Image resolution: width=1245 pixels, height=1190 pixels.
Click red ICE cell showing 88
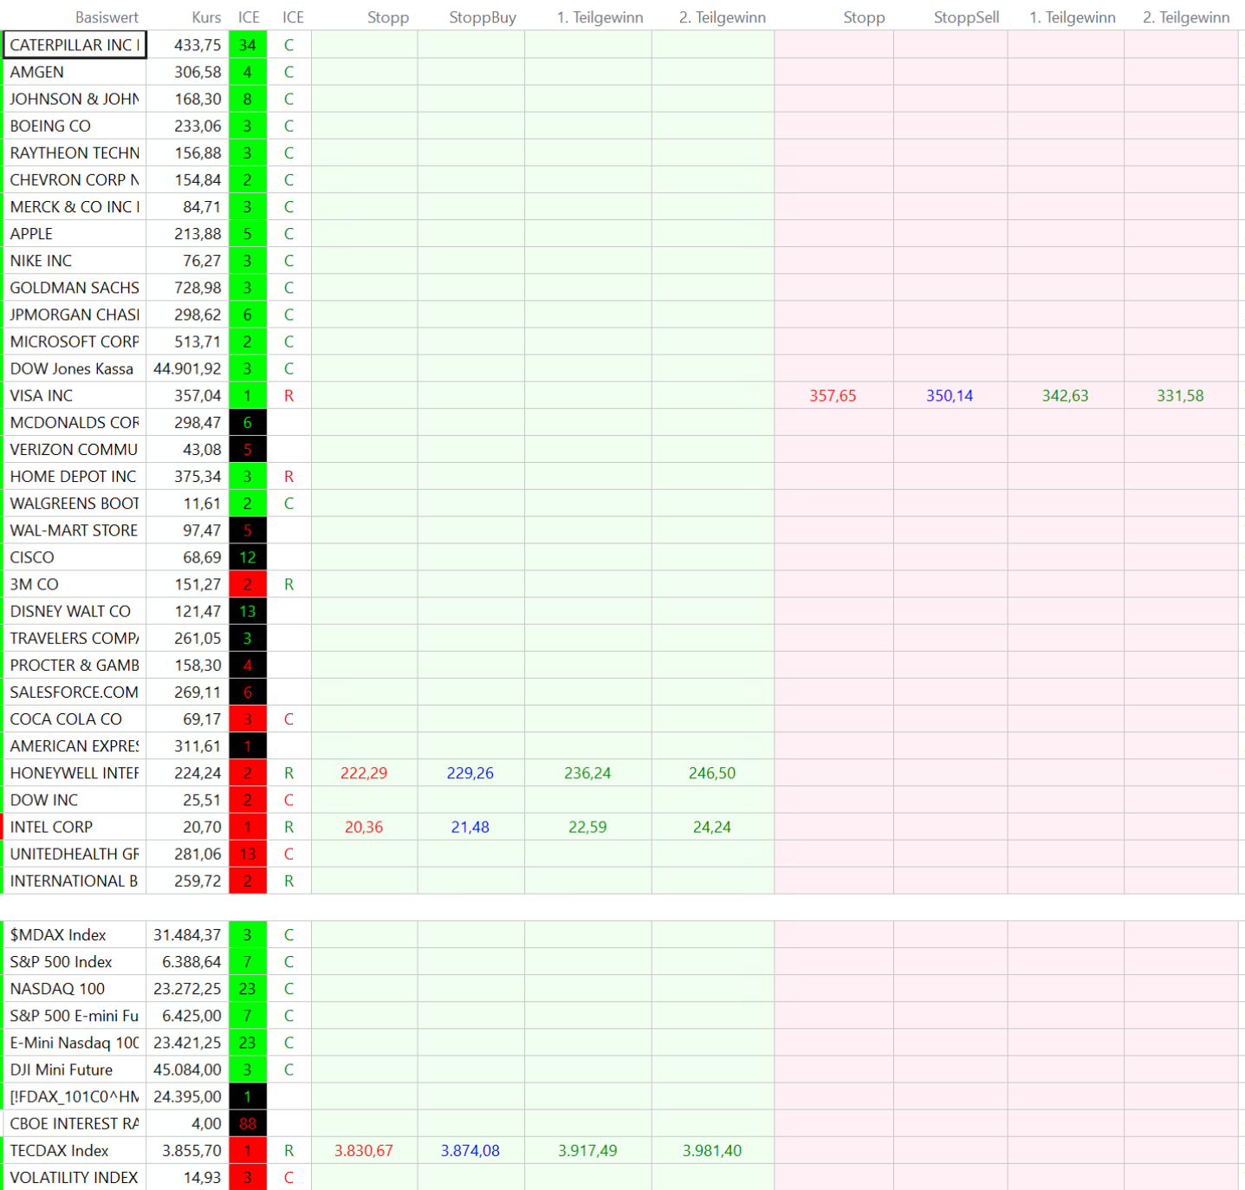pos(248,1123)
